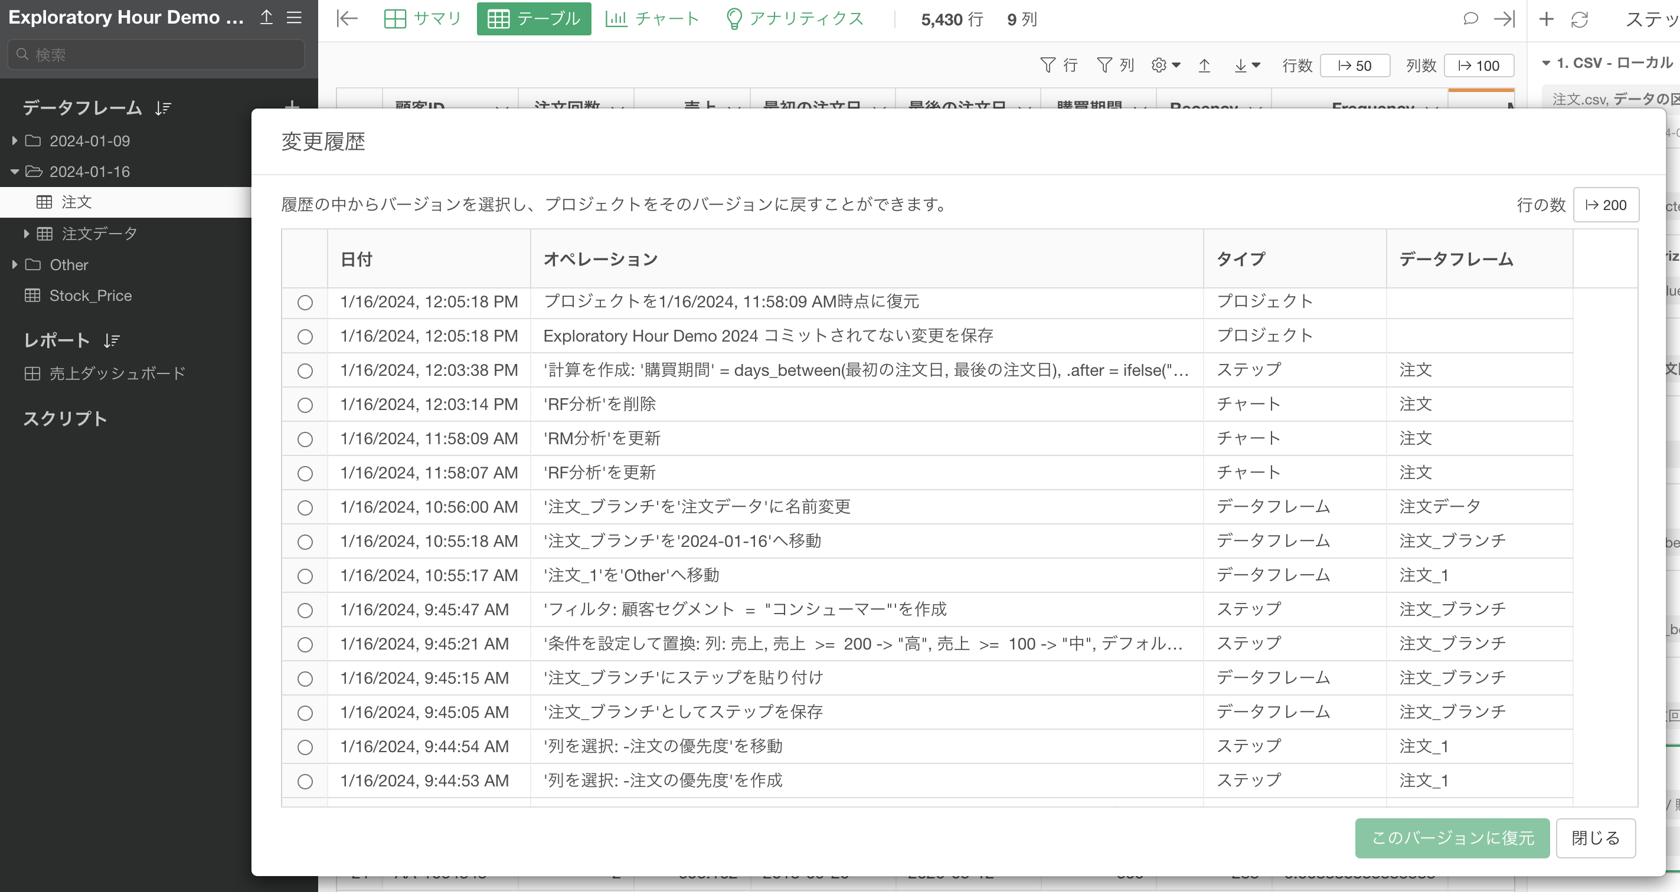
Task: Select the 'RM分析'を更新 version radio
Action: pyautogui.click(x=305, y=439)
